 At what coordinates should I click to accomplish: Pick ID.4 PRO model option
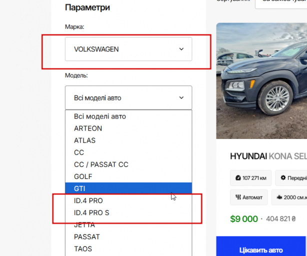(x=128, y=200)
